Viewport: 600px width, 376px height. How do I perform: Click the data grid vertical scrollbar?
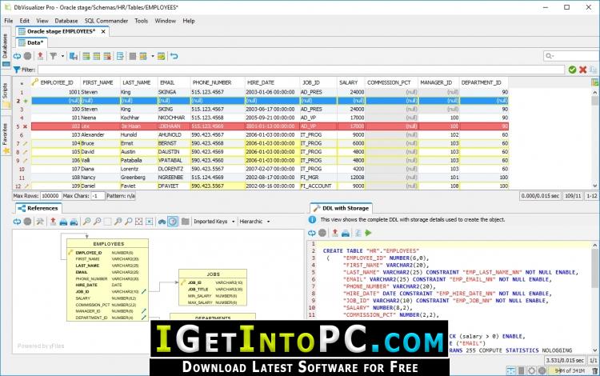(x=595, y=139)
